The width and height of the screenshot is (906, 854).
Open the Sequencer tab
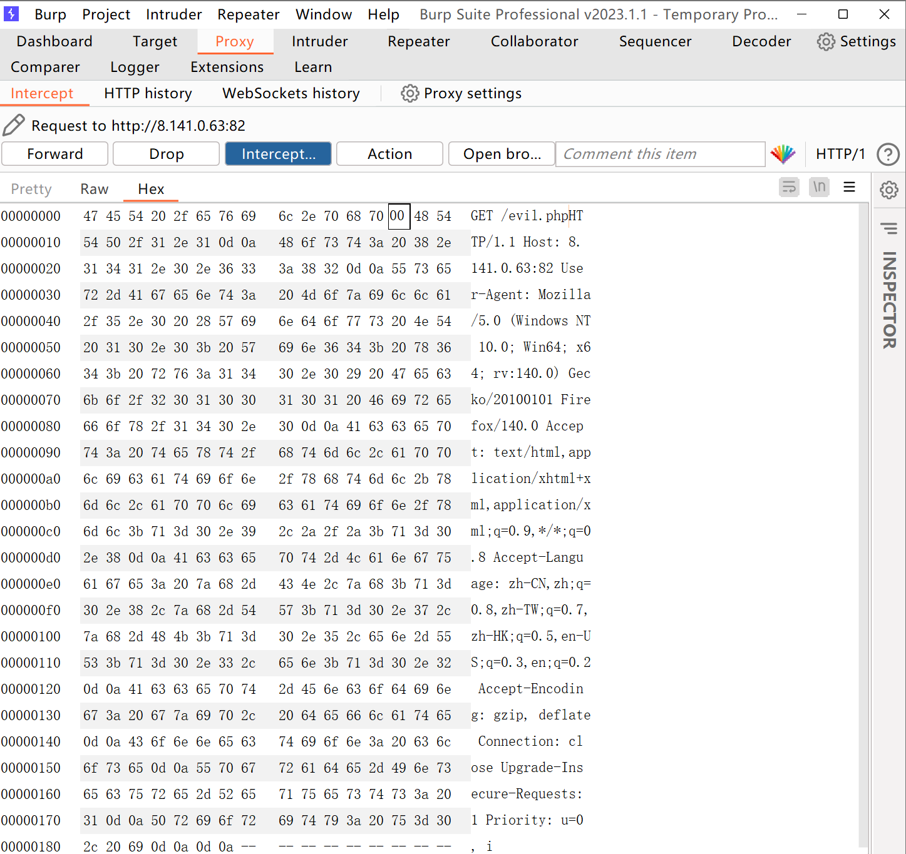(x=655, y=41)
